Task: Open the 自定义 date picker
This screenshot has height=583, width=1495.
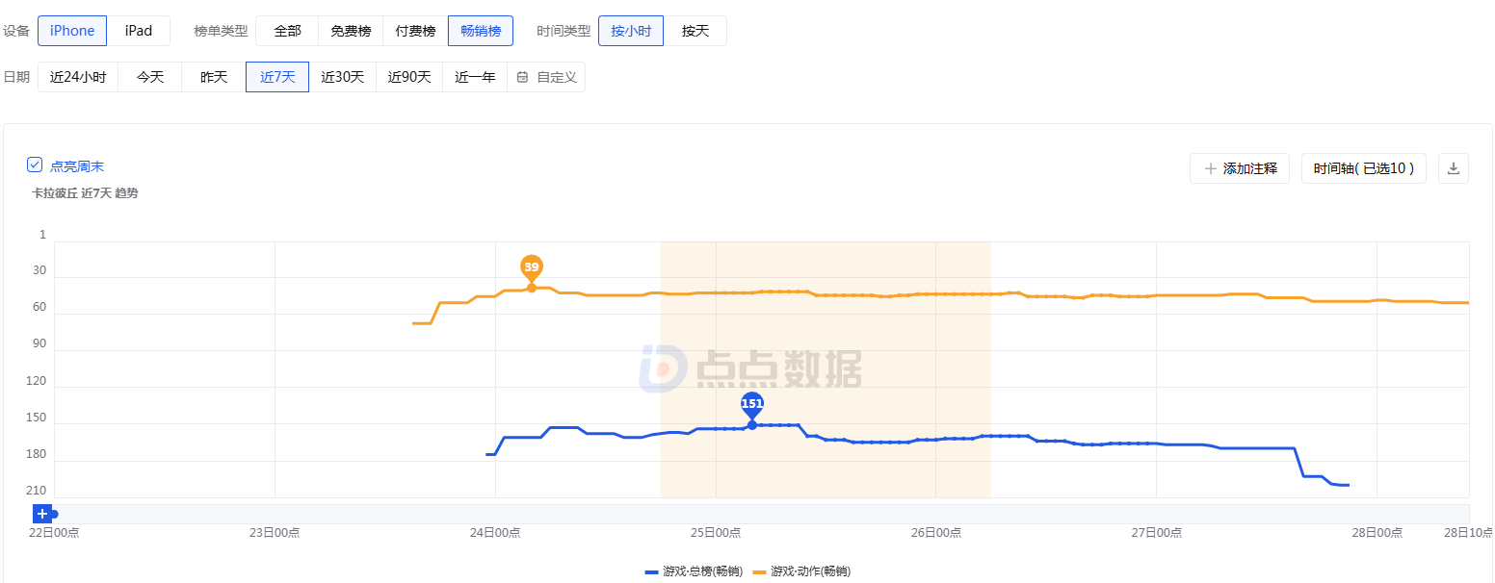Action: (x=547, y=77)
